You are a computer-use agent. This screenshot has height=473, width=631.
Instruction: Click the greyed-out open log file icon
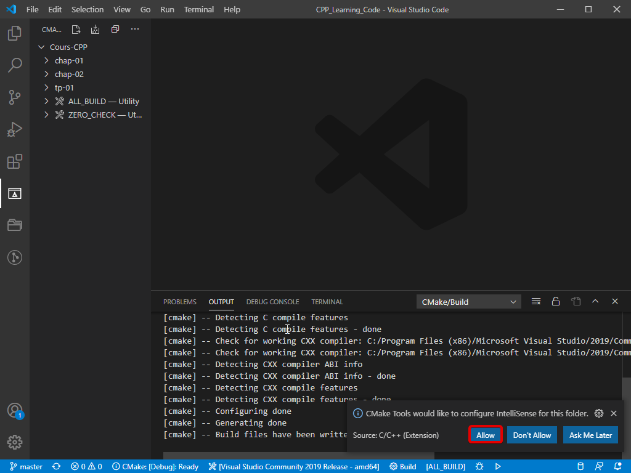[x=576, y=302]
